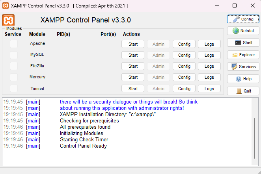
Task: Click the blue 'security dialogue' warning line
Action: 129,102
